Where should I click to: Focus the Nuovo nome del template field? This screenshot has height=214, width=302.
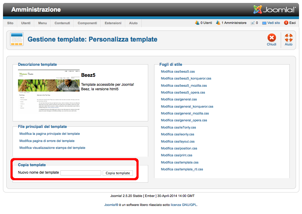coord(81,173)
